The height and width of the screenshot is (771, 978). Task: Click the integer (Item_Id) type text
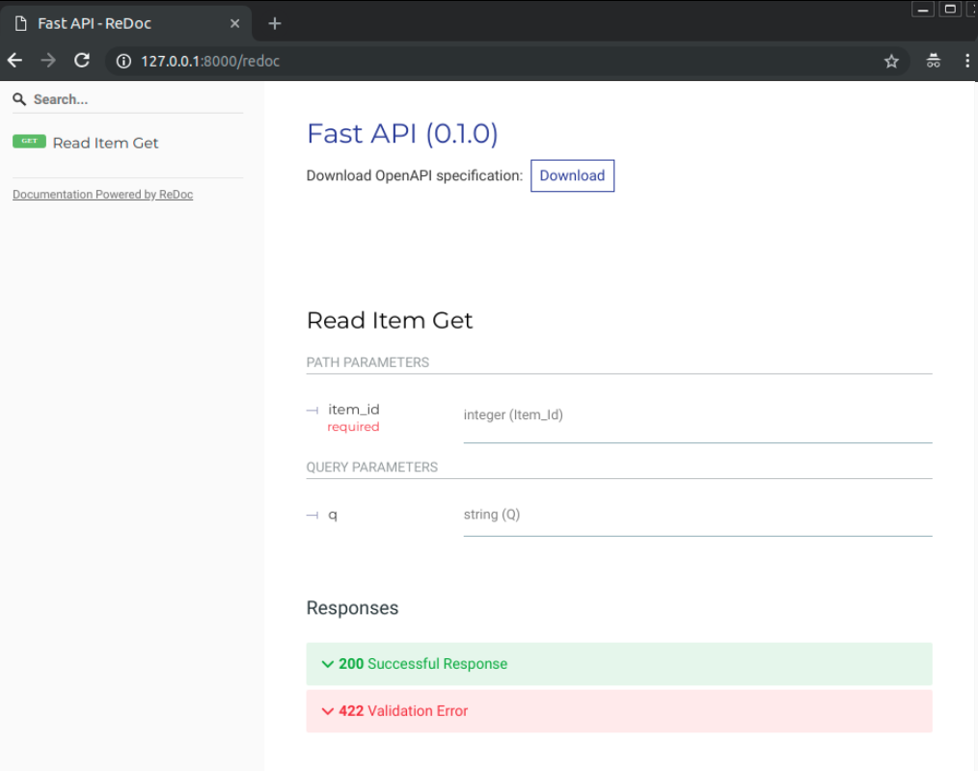click(x=513, y=415)
